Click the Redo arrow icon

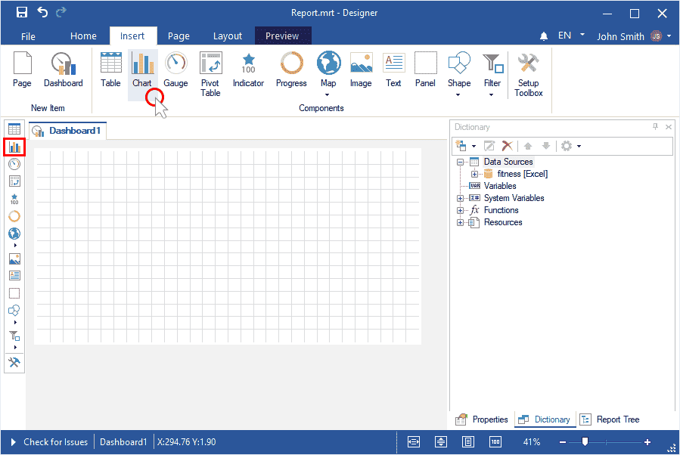(61, 12)
